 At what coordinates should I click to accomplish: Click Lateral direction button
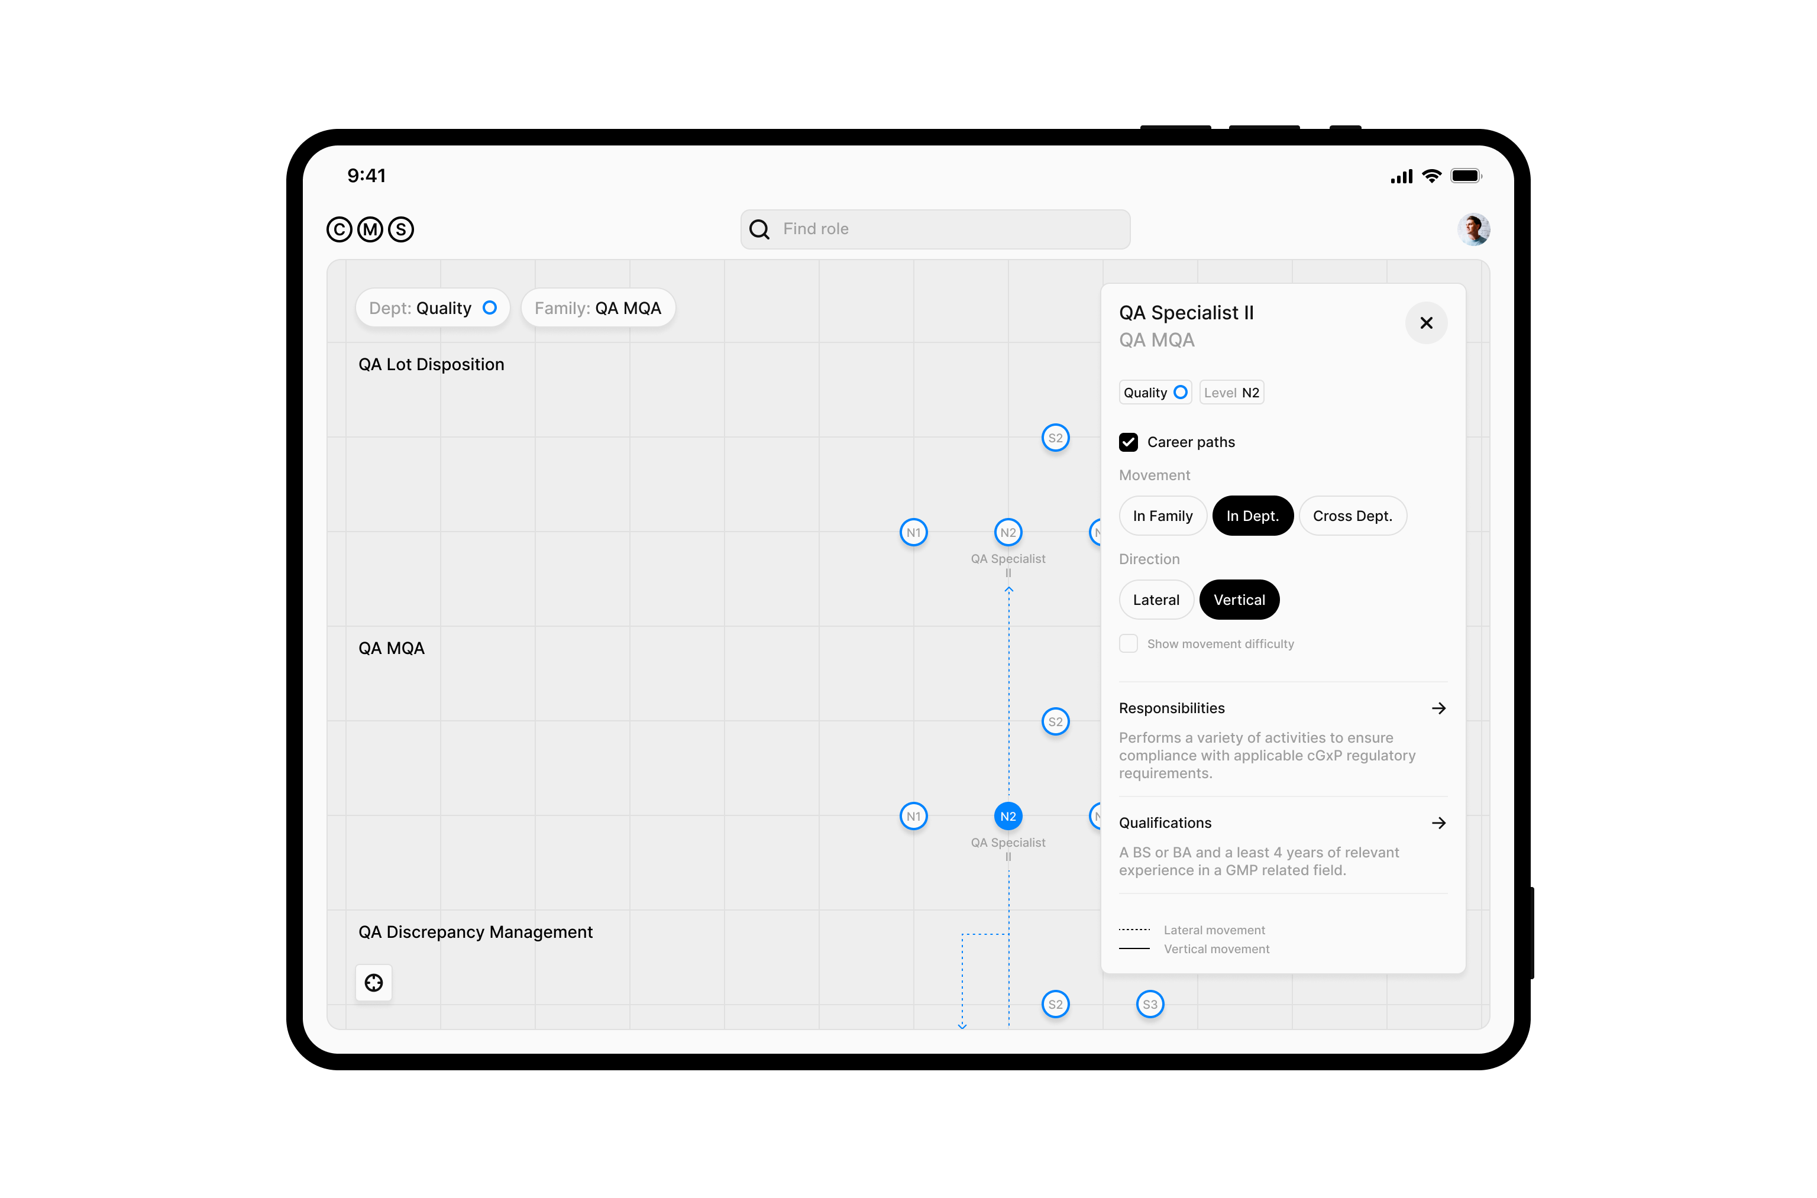(x=1154, y=599)
